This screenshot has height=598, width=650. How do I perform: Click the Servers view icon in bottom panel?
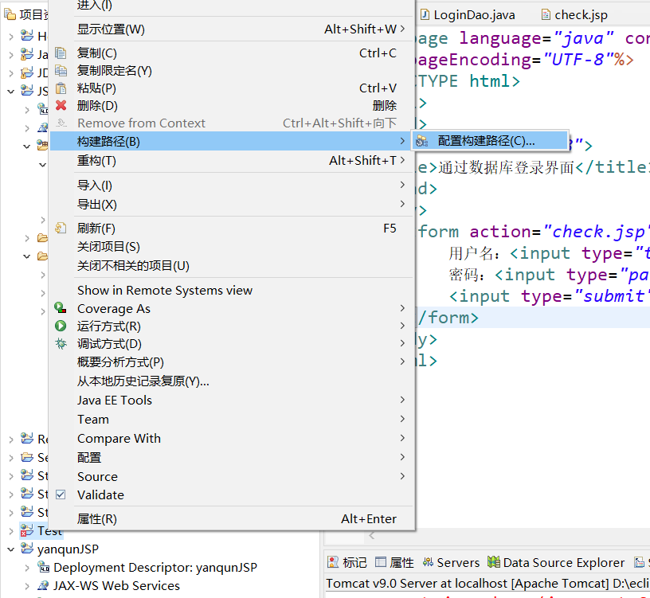[x=429, y=562]
